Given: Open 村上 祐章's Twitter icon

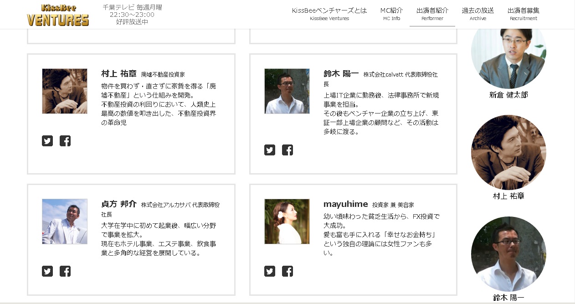Looking at the screenshot, I should pyautogui.click(x=47, y=141).
